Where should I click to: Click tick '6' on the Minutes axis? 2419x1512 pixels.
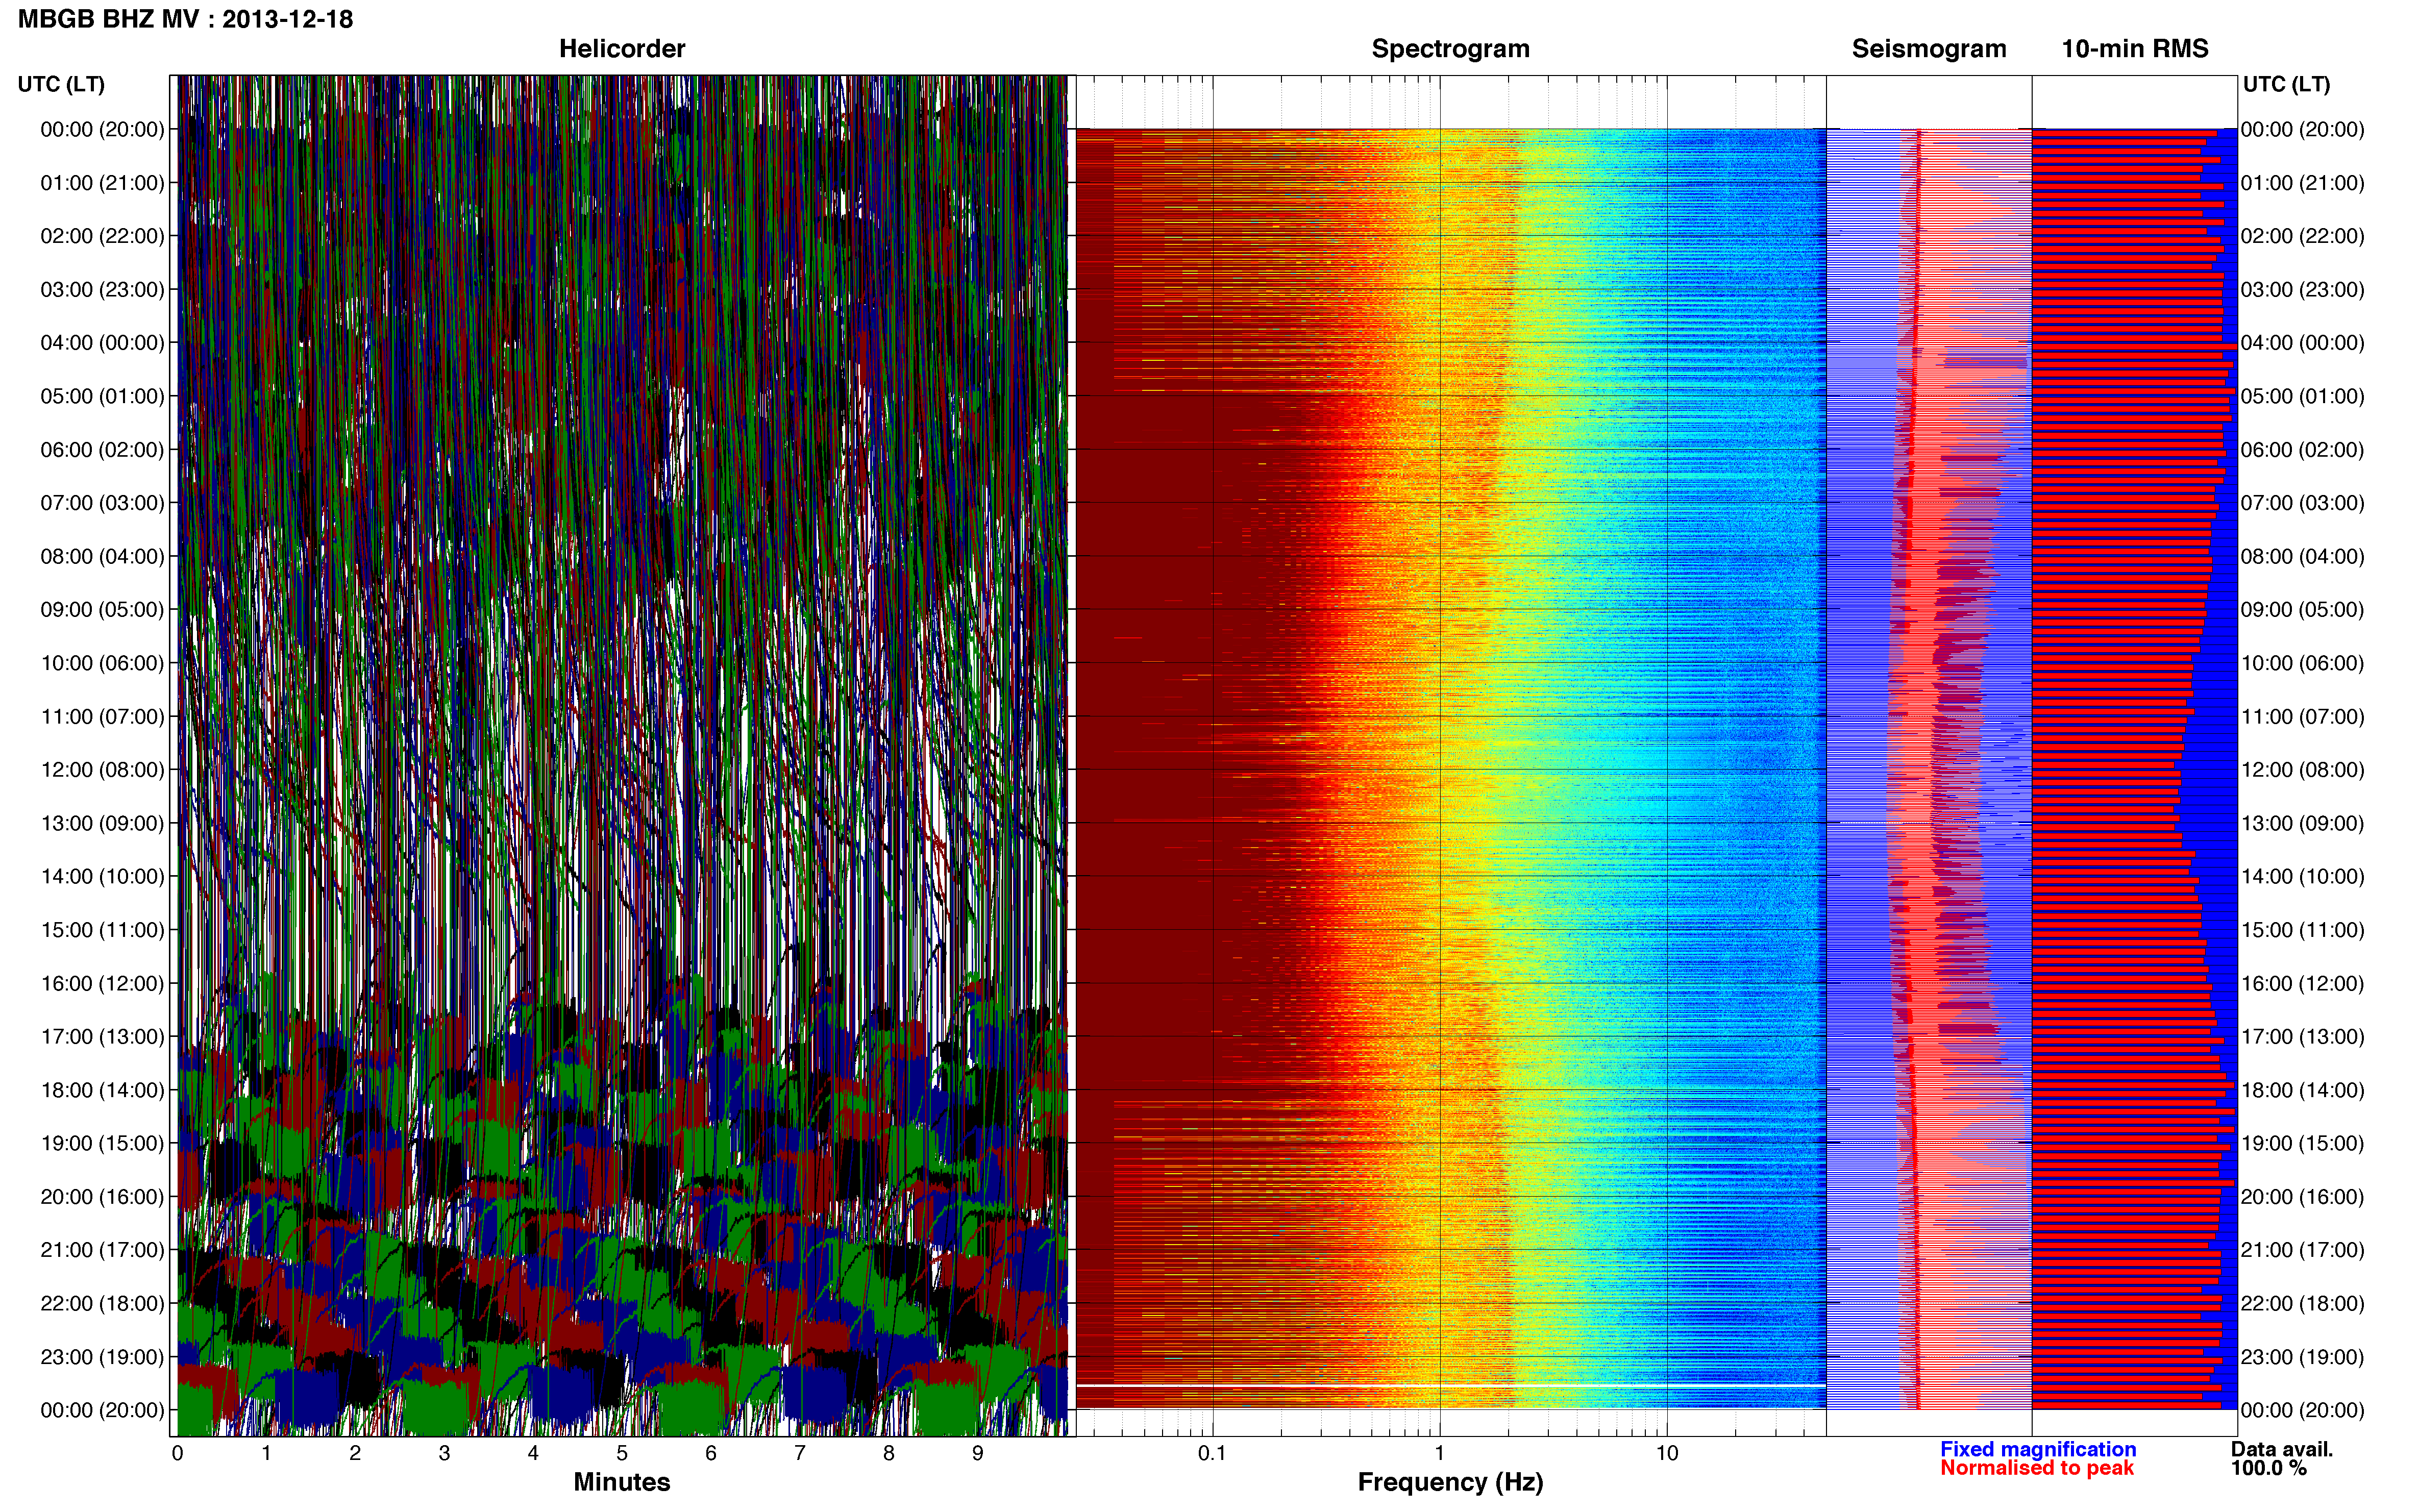[711, 1453]
